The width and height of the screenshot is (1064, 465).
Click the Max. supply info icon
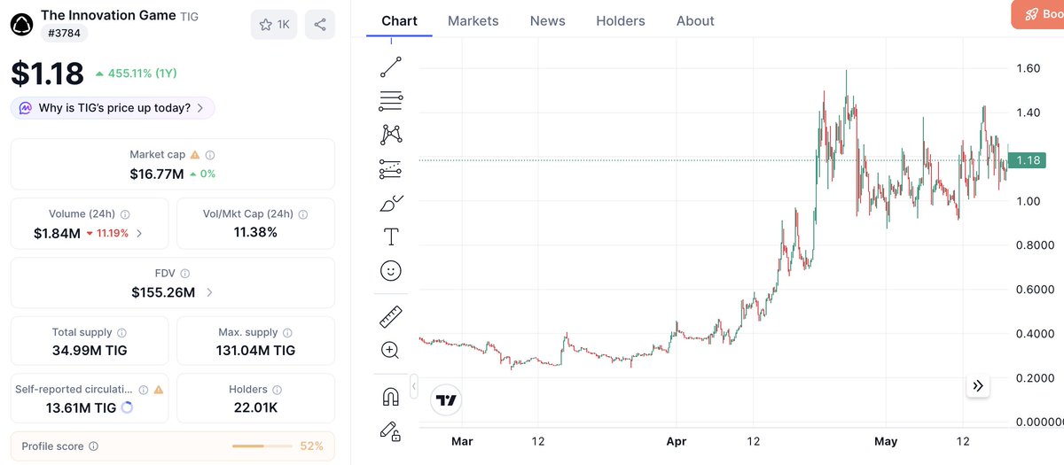(x=287, y=333)
